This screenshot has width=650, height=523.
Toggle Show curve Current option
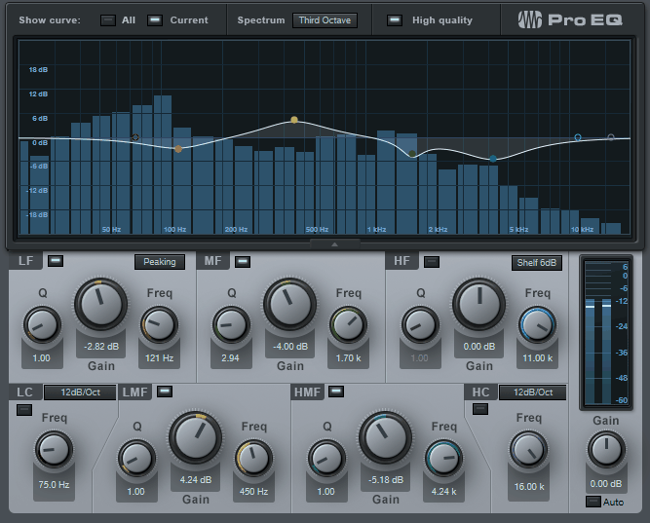155,20
